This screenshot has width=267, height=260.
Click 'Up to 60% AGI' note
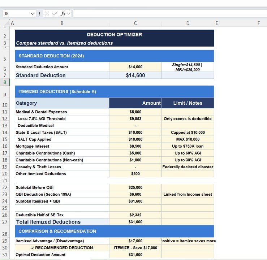(x=188, y=153)
